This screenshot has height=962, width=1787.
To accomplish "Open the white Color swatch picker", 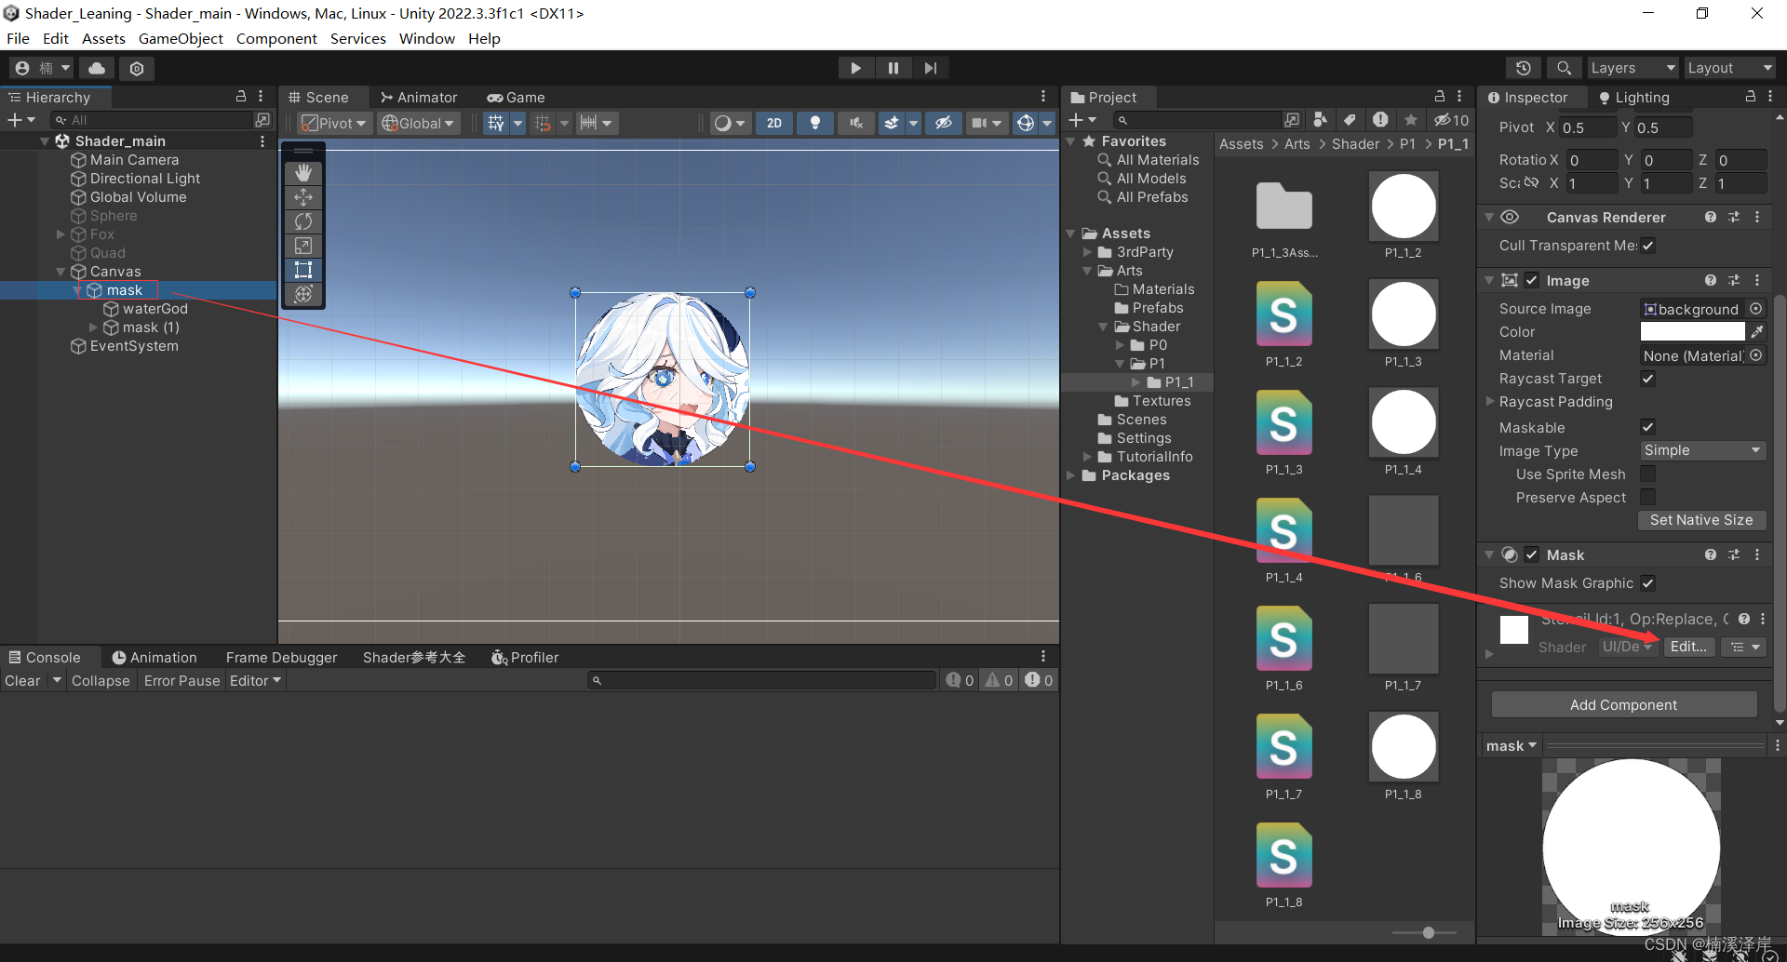I will pos(1692,331).
